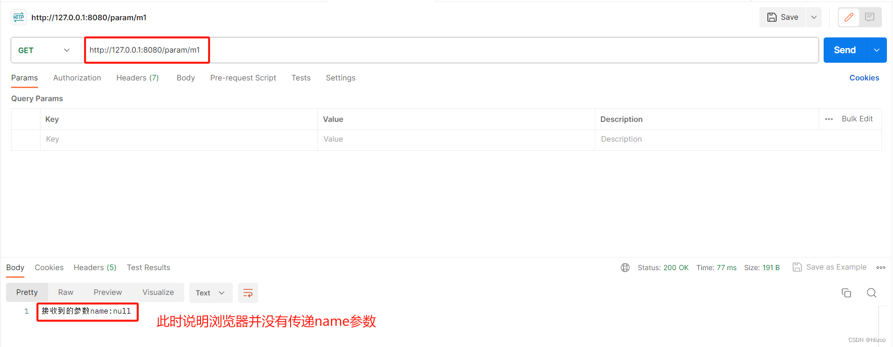Click the Time 77 ms text
This screenshot has height=347, width=893.
pyautogui.click(x=716, y=268)
